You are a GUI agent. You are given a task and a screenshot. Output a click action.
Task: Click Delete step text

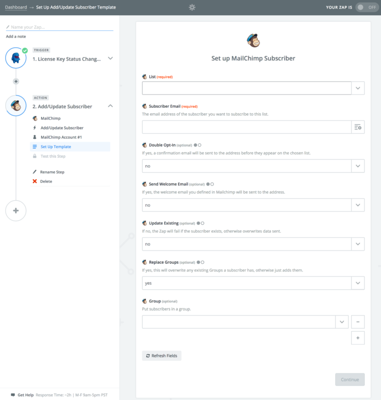[x=46, y=181]
